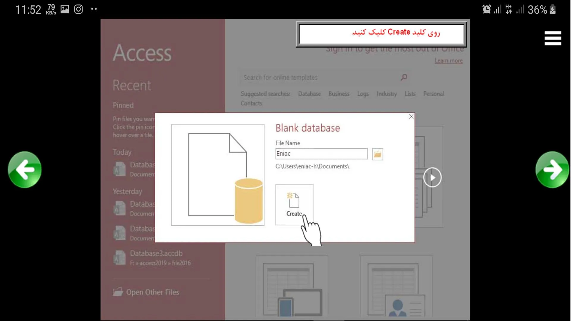Click the close dialog X button
The image size is (571, 321).
coord(411,117)
